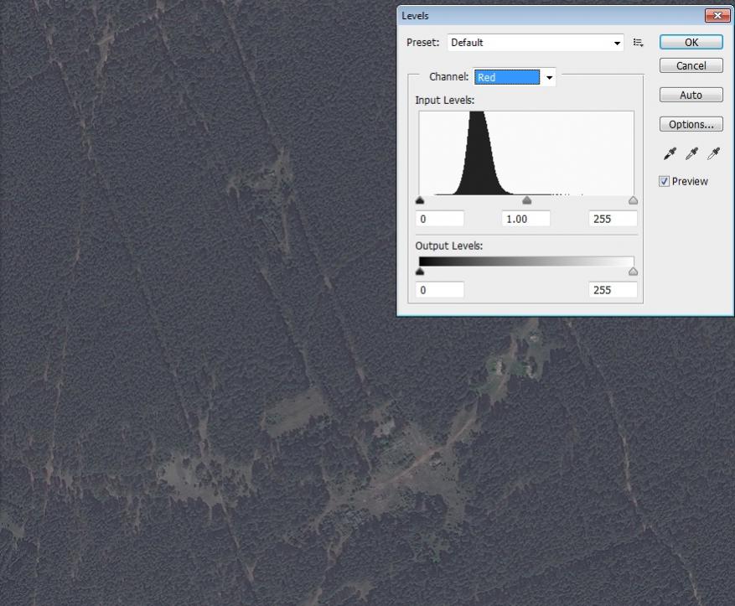This screenshot has height=606, width=735.
Task: Click the output shadow value field
Action: click(x=440, y=290)
